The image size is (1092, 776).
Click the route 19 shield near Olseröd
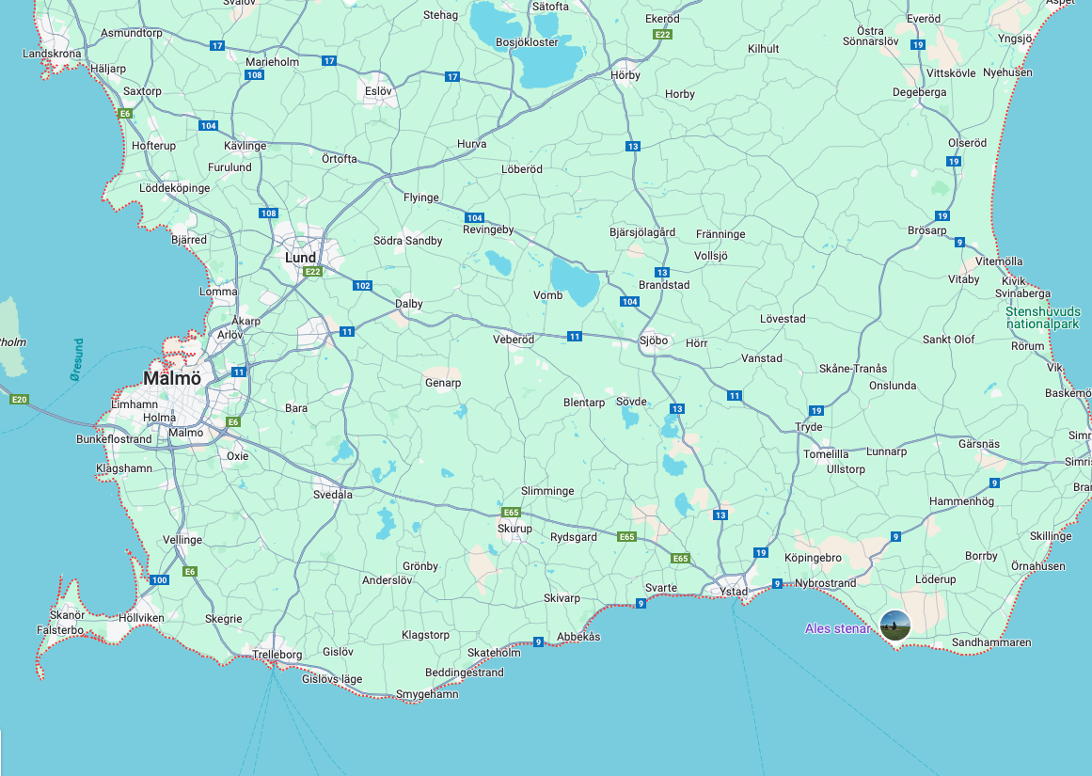pos(955,160)
